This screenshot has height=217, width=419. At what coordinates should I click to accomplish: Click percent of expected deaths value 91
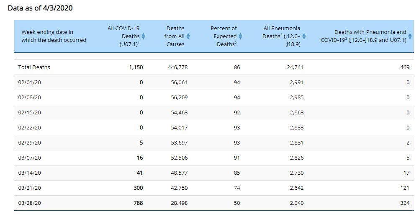236,158
